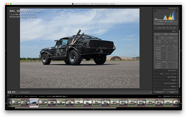Select the Radial Filter tool

pyautogui.click(x=170, y=28)
